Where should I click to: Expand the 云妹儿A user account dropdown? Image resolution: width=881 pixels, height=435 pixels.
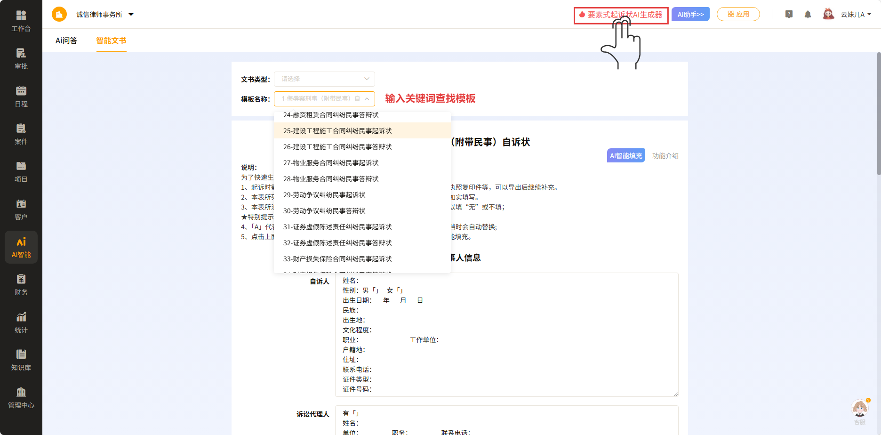click(853, 14)
